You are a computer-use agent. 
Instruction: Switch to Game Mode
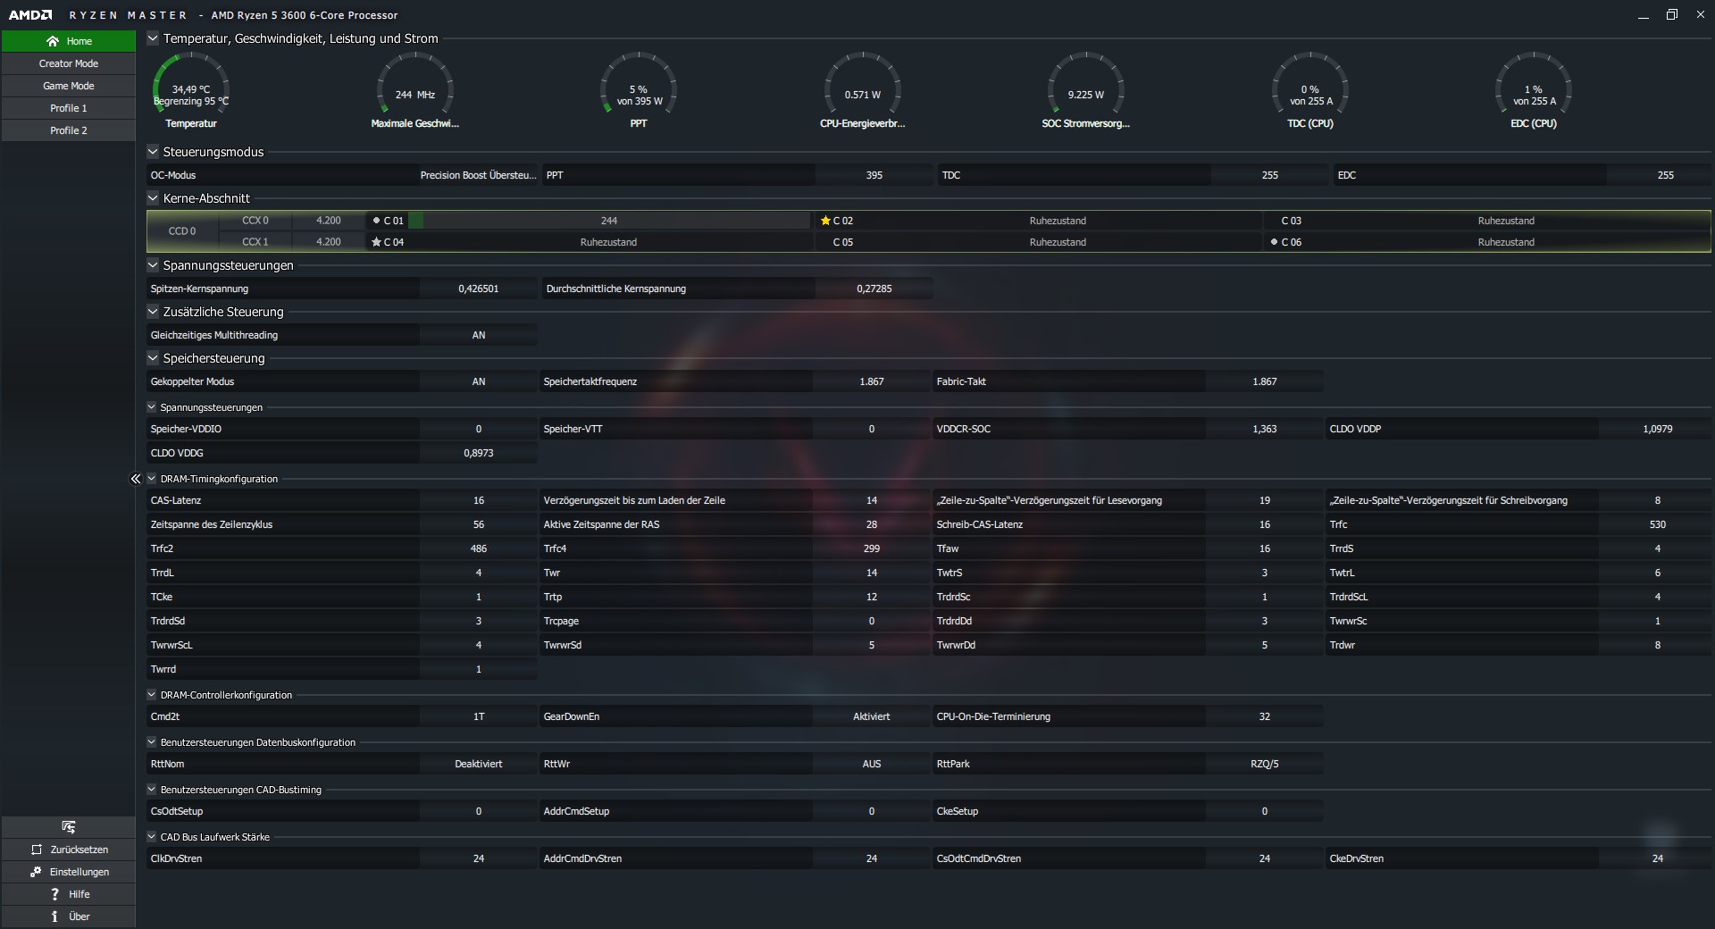pyautogui.click(x=69, y=86)
